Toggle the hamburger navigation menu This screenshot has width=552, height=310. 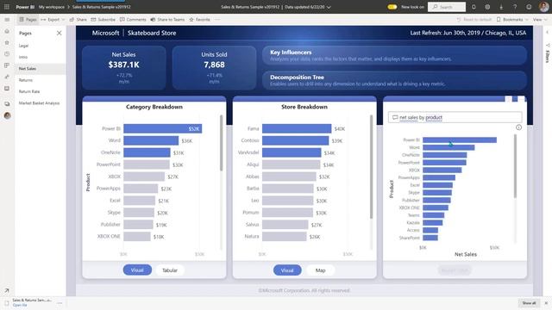point(7,20)
